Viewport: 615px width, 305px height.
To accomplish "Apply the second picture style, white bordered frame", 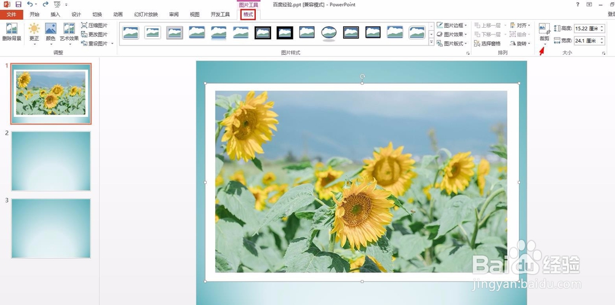I will 153,33.
